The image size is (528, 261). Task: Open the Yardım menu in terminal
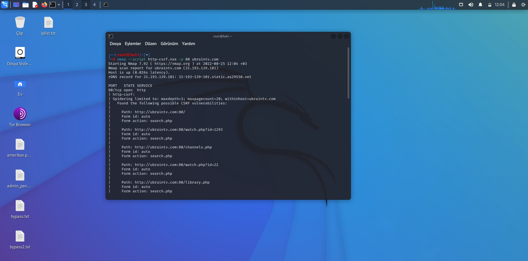click(x=188, y=44)
